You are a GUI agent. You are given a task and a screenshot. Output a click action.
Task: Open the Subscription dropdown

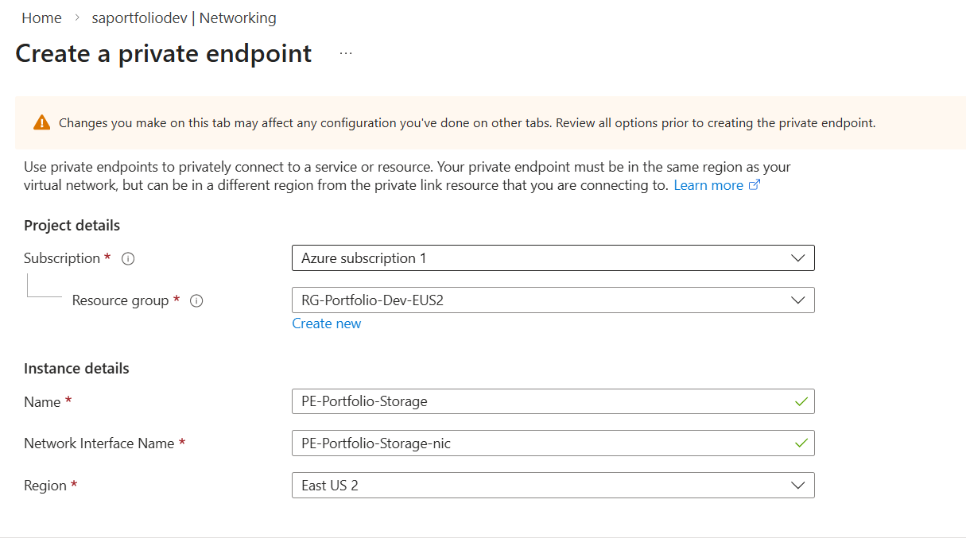pos(553,258)
